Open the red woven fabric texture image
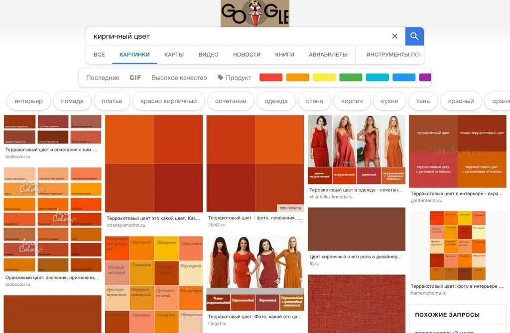510x333 pixels. [x=357, y=304]
